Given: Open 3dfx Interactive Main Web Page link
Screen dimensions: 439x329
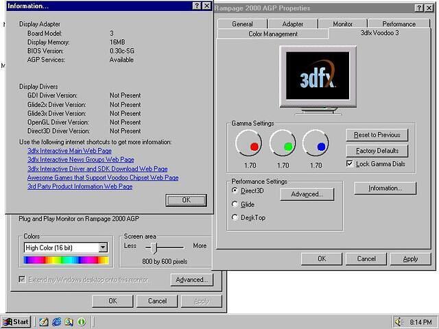Looking at the screenshot, I should [69, 151].
